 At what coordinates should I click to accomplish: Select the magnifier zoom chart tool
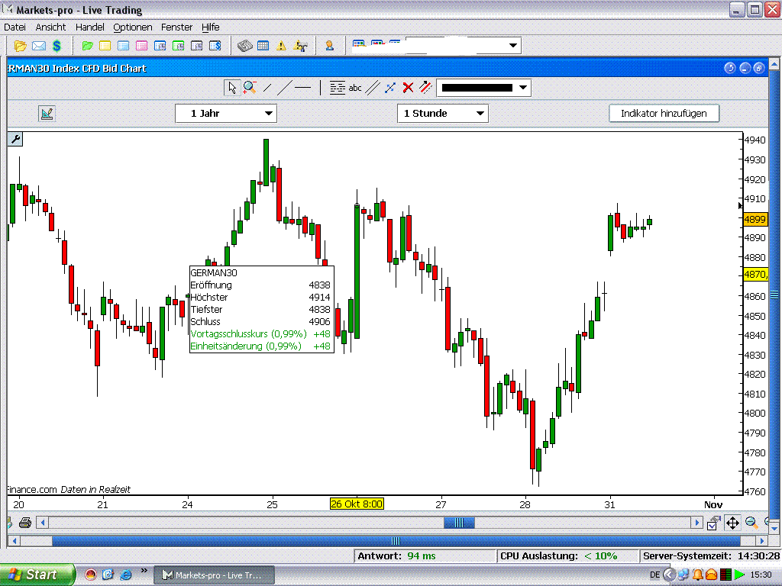[x=250, y=88]
